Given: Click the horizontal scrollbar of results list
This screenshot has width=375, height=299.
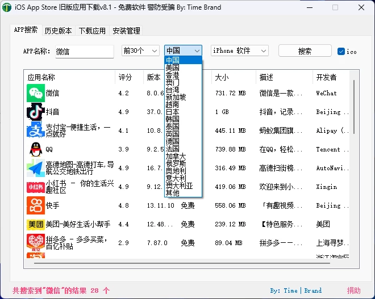Looking at the screenshot, I should [x=182, y=263].
